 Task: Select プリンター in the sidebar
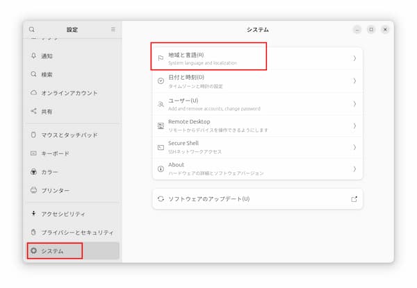(73, 190)
